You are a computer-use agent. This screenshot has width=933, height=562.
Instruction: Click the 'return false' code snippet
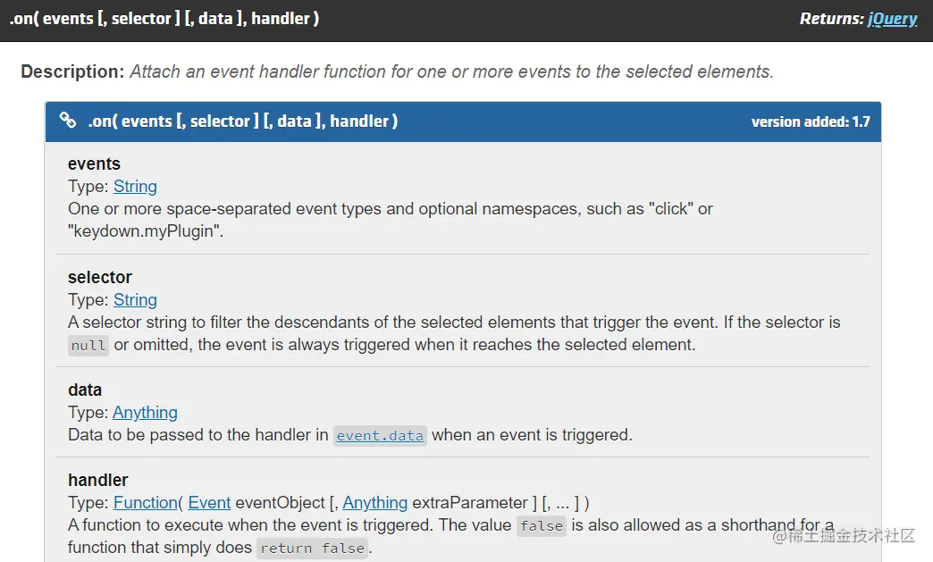[313, 549]
